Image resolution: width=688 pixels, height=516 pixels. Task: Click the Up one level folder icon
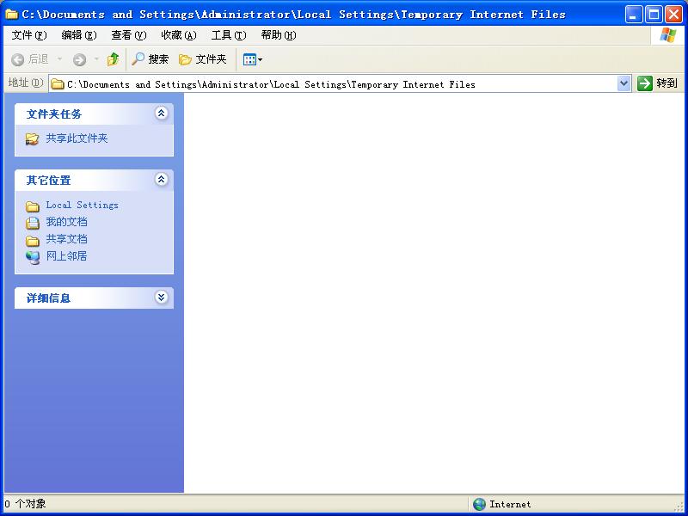point(113,58)
